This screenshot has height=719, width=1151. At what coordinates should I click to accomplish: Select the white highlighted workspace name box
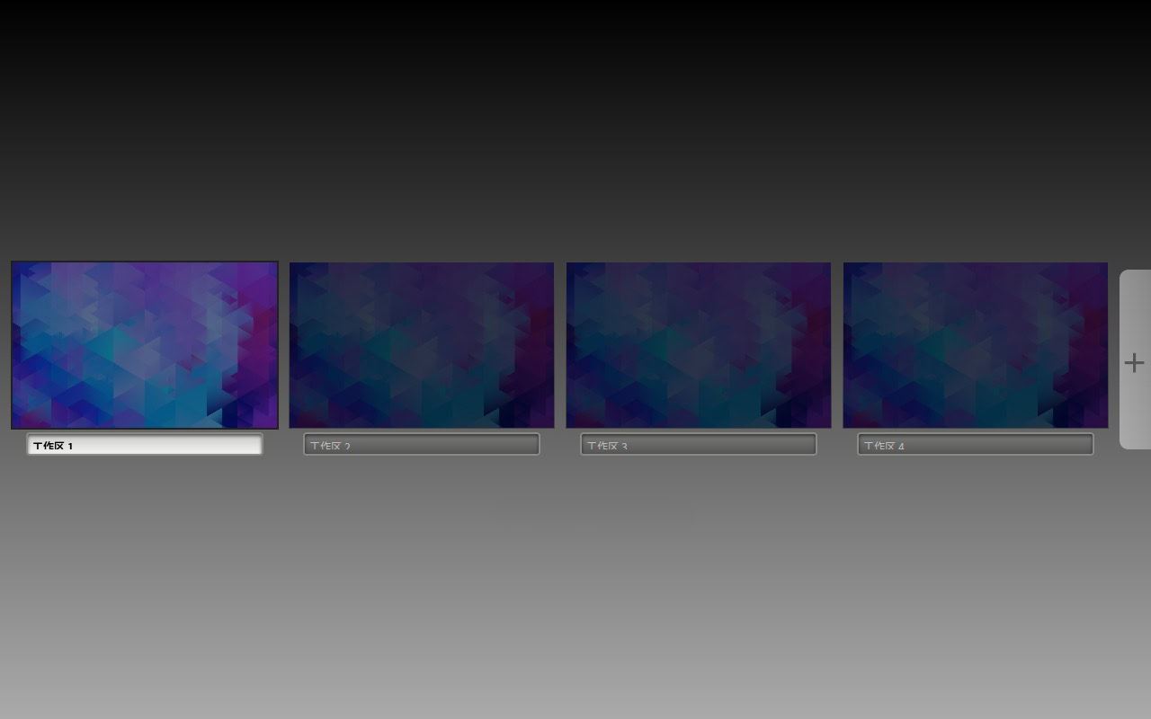coord(145,445)
